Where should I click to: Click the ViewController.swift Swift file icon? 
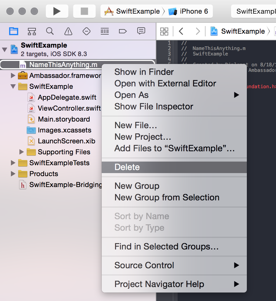[x=31, y=108]
